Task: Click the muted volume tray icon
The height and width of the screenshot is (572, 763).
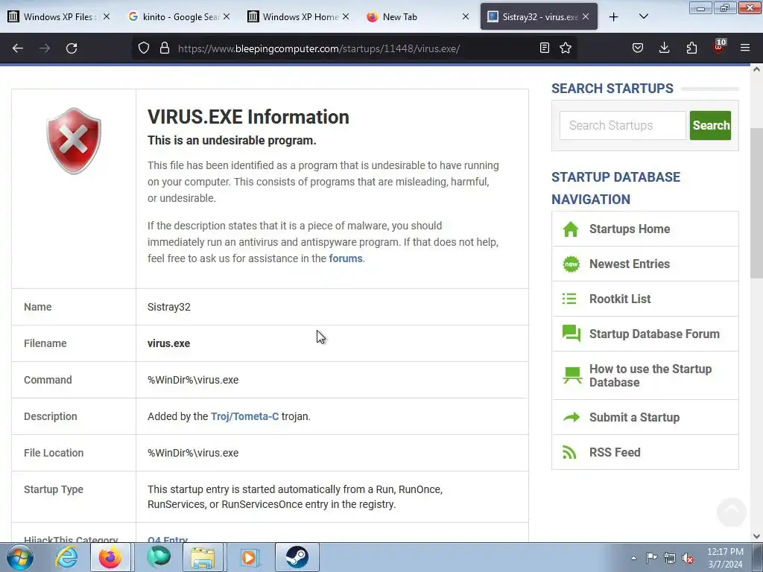Action: [688, 558]
